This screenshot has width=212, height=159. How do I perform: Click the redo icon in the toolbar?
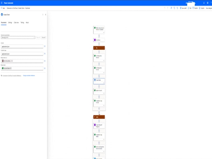[168, 8]
